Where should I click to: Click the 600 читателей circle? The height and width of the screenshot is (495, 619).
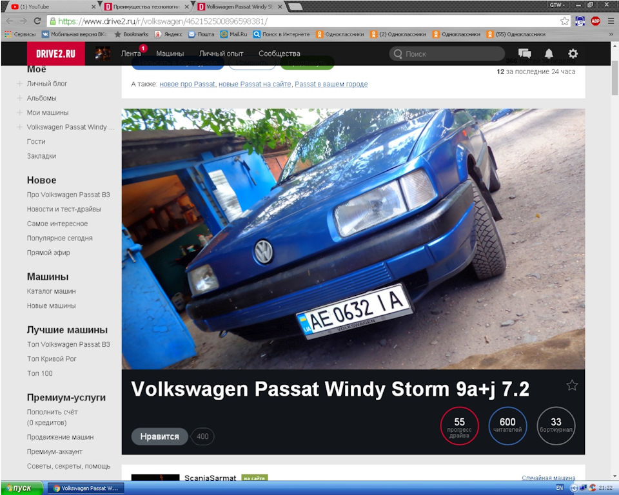[507, 426]
